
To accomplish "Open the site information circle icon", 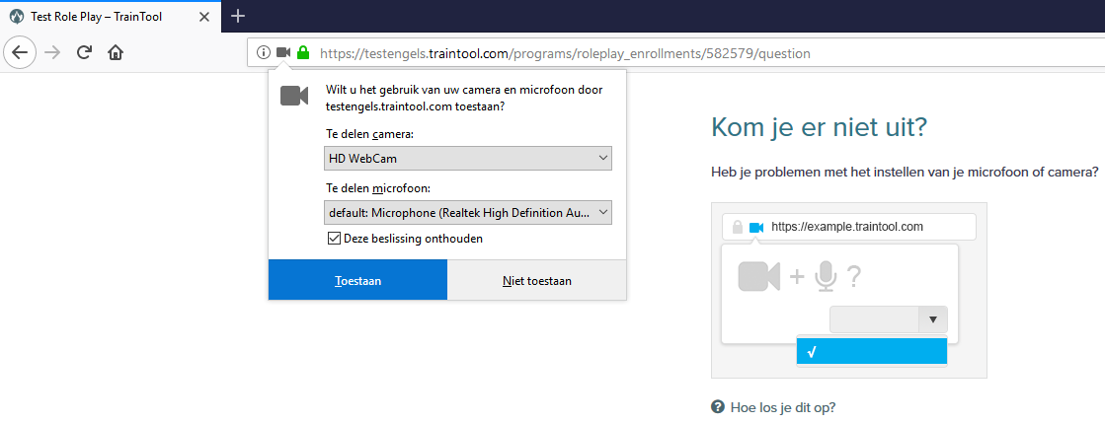I will [x=263, y=52].
